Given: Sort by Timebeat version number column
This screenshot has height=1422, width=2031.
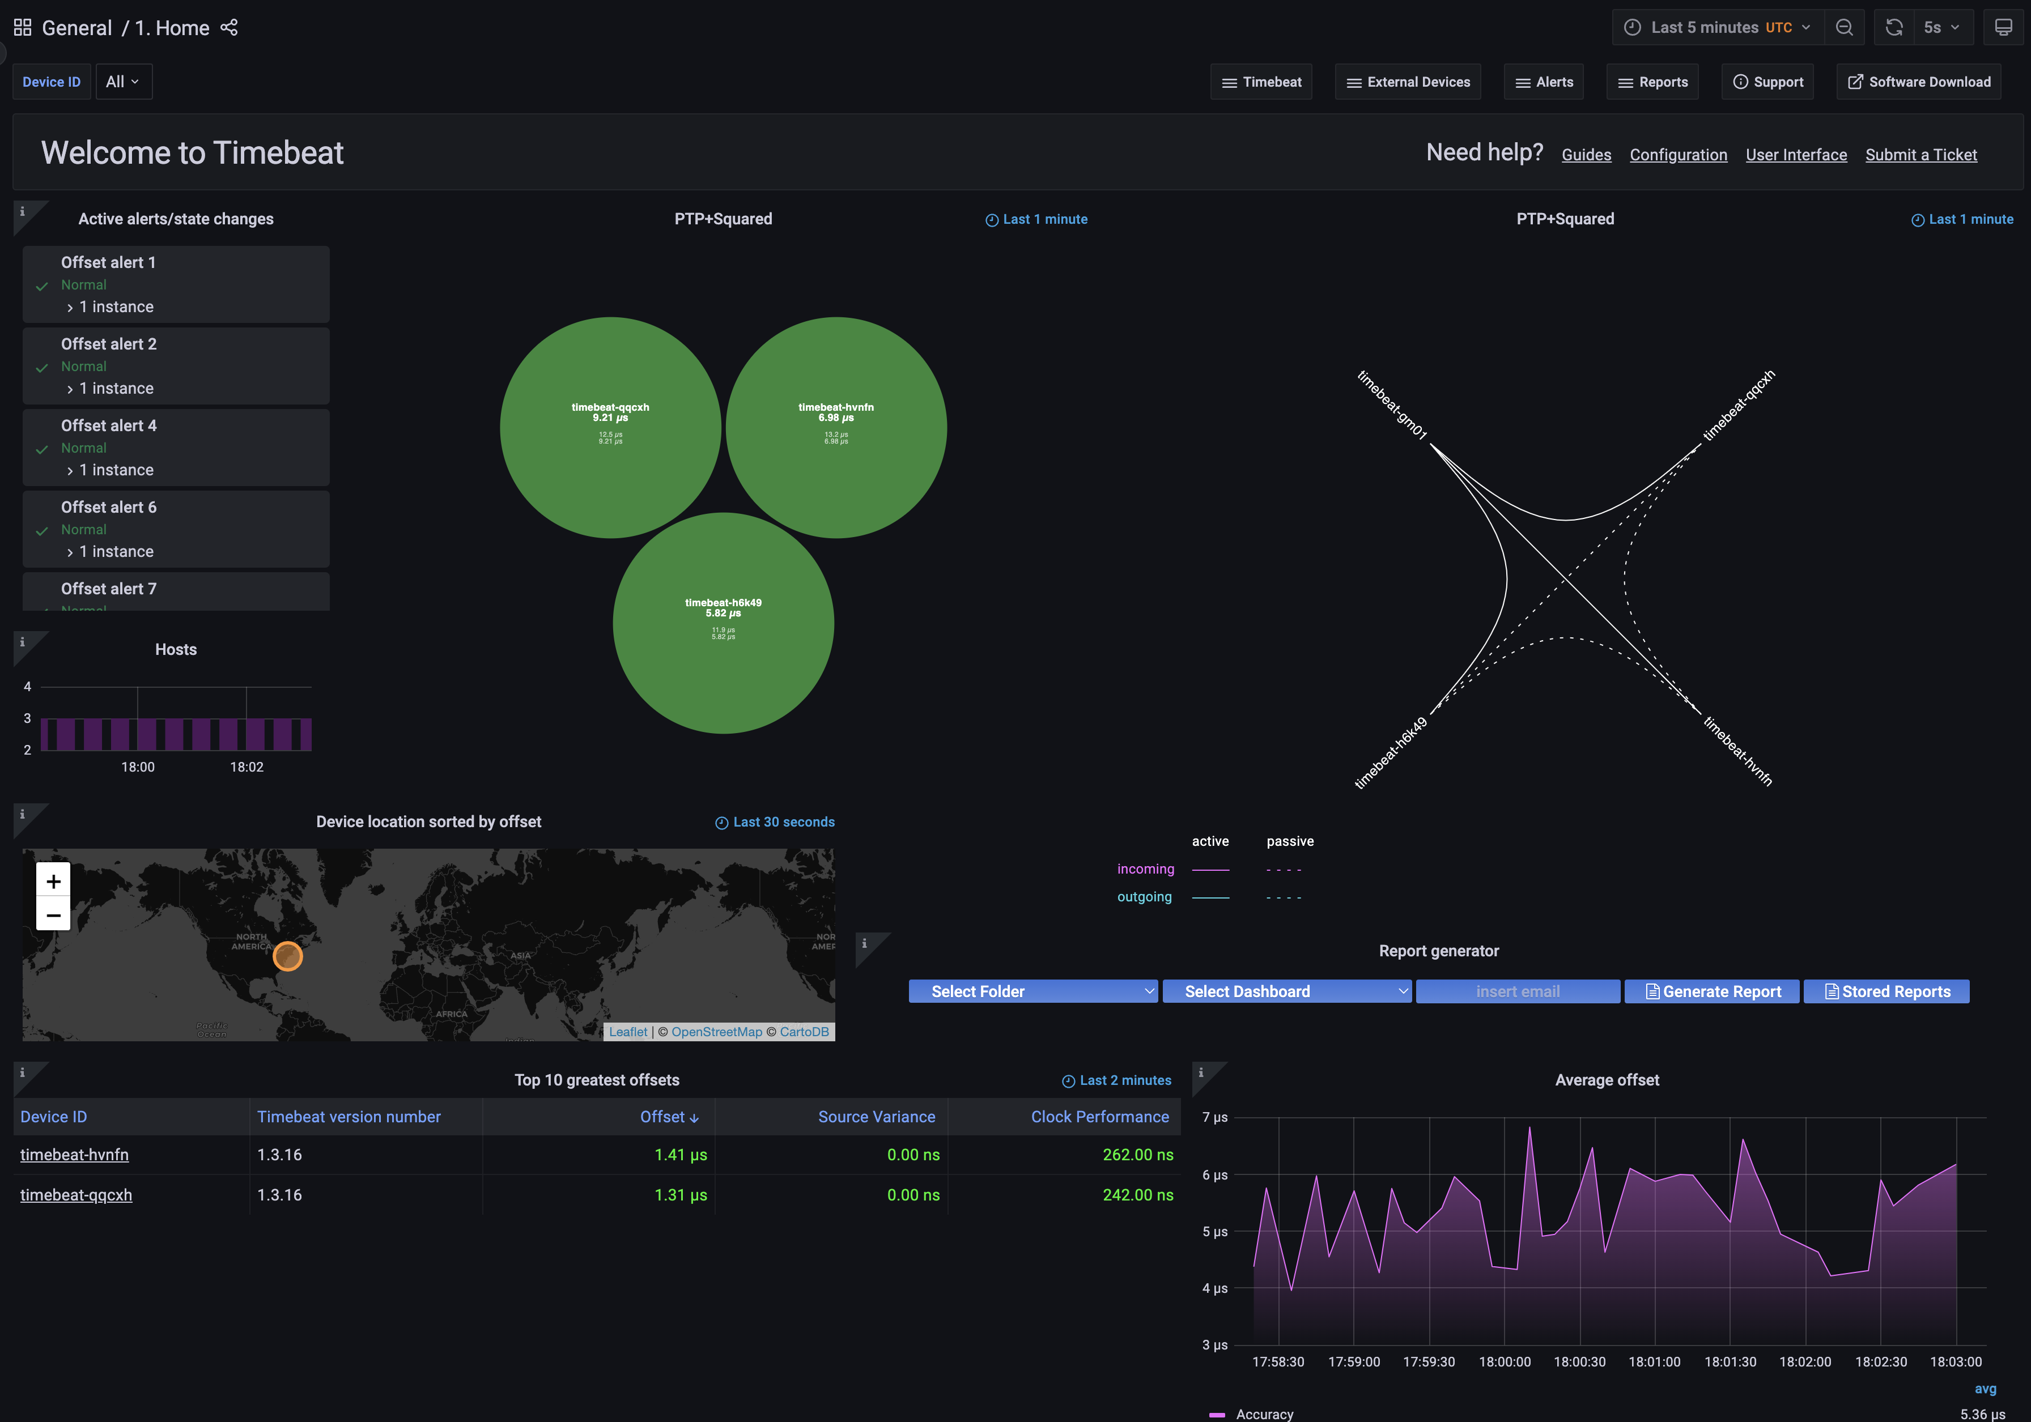Looking at the screenshot, I should point(349,1117).
